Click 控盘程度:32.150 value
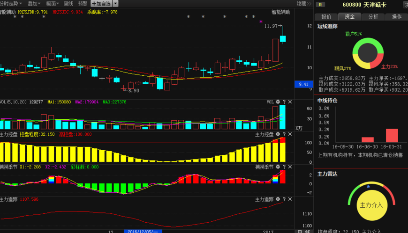The image size is (408, 233). pos(37,134)
